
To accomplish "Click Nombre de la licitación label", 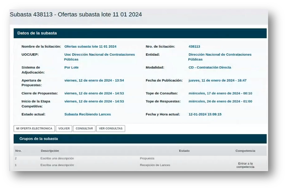I will pyautogui.click(x=41, y=47).
